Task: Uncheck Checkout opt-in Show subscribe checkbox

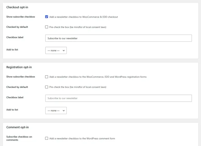Action: 47,17
